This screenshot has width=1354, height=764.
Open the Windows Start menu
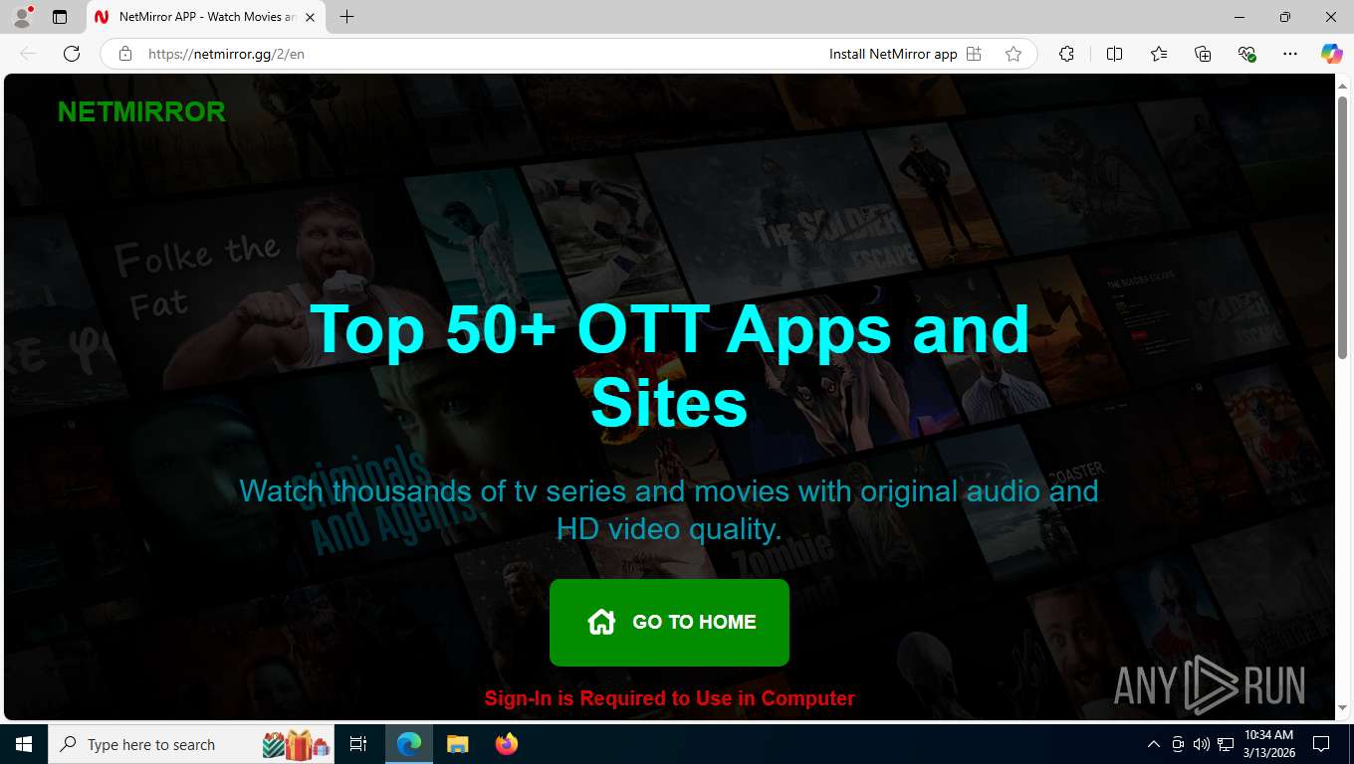pos(23,744)
